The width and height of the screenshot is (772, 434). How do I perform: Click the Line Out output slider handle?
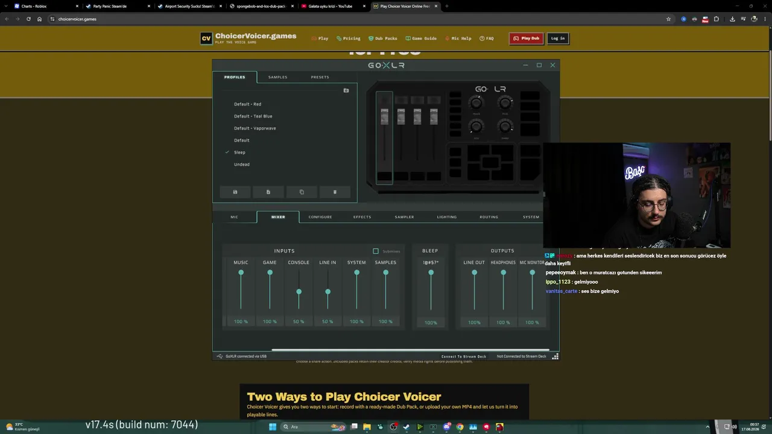click(x=474, y=272)
